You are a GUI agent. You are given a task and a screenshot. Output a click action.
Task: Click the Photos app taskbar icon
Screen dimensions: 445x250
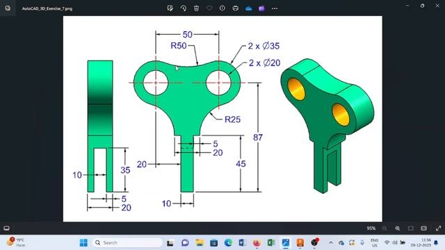(286, 242)
